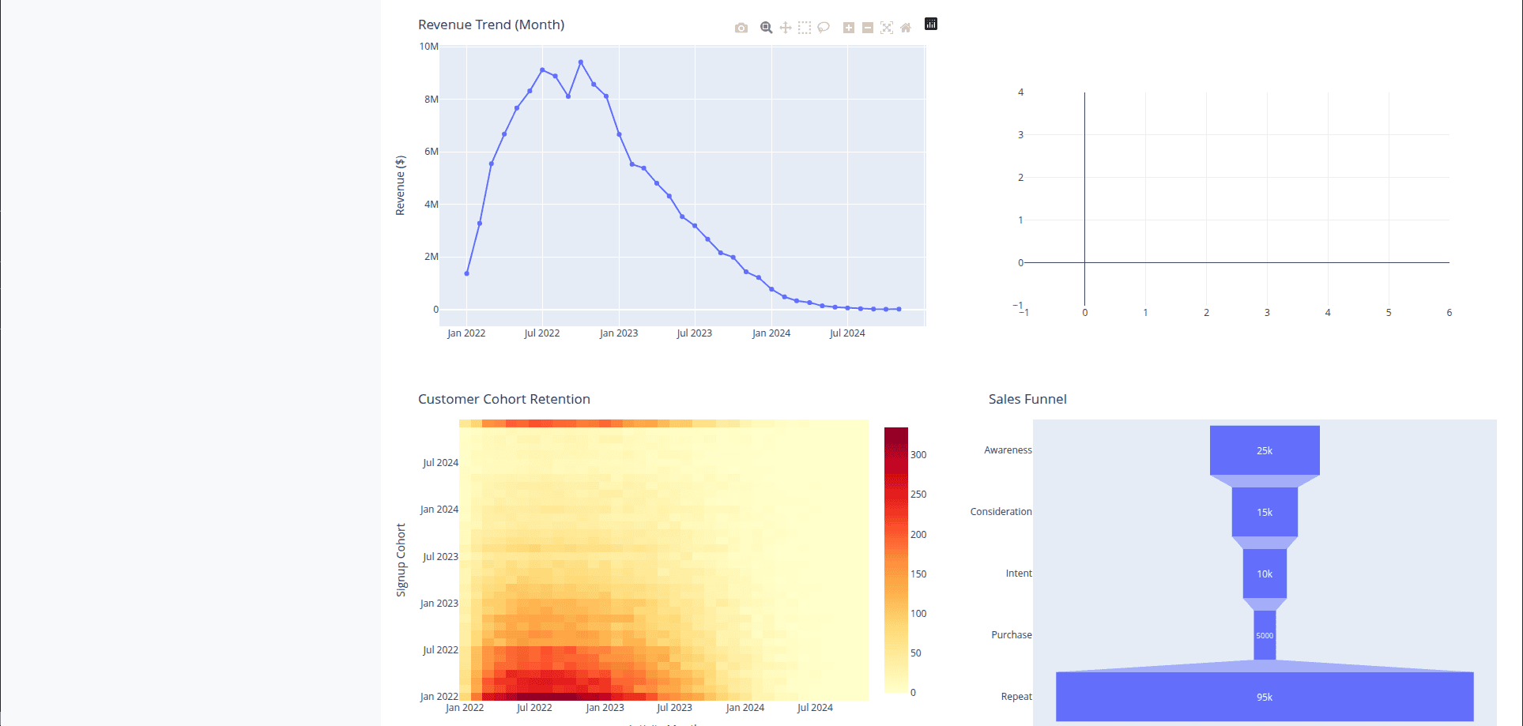Select the Repeat stage bar showing 95k
The image size is (1523, 726).
coord(1264,697)
